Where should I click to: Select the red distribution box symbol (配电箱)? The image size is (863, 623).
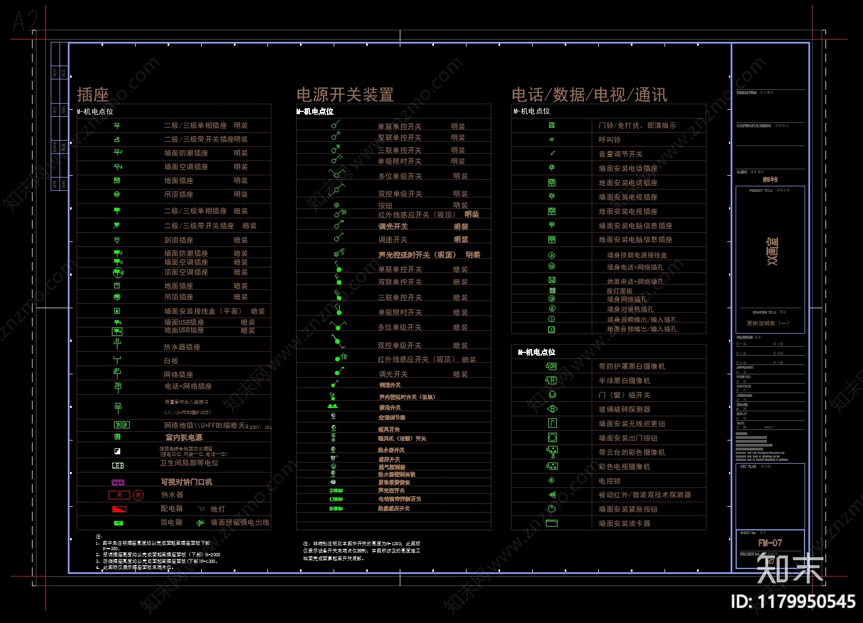119,509
